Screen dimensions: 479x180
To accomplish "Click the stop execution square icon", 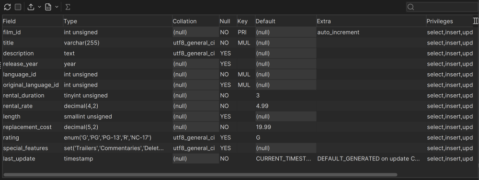I will (18, 7).
